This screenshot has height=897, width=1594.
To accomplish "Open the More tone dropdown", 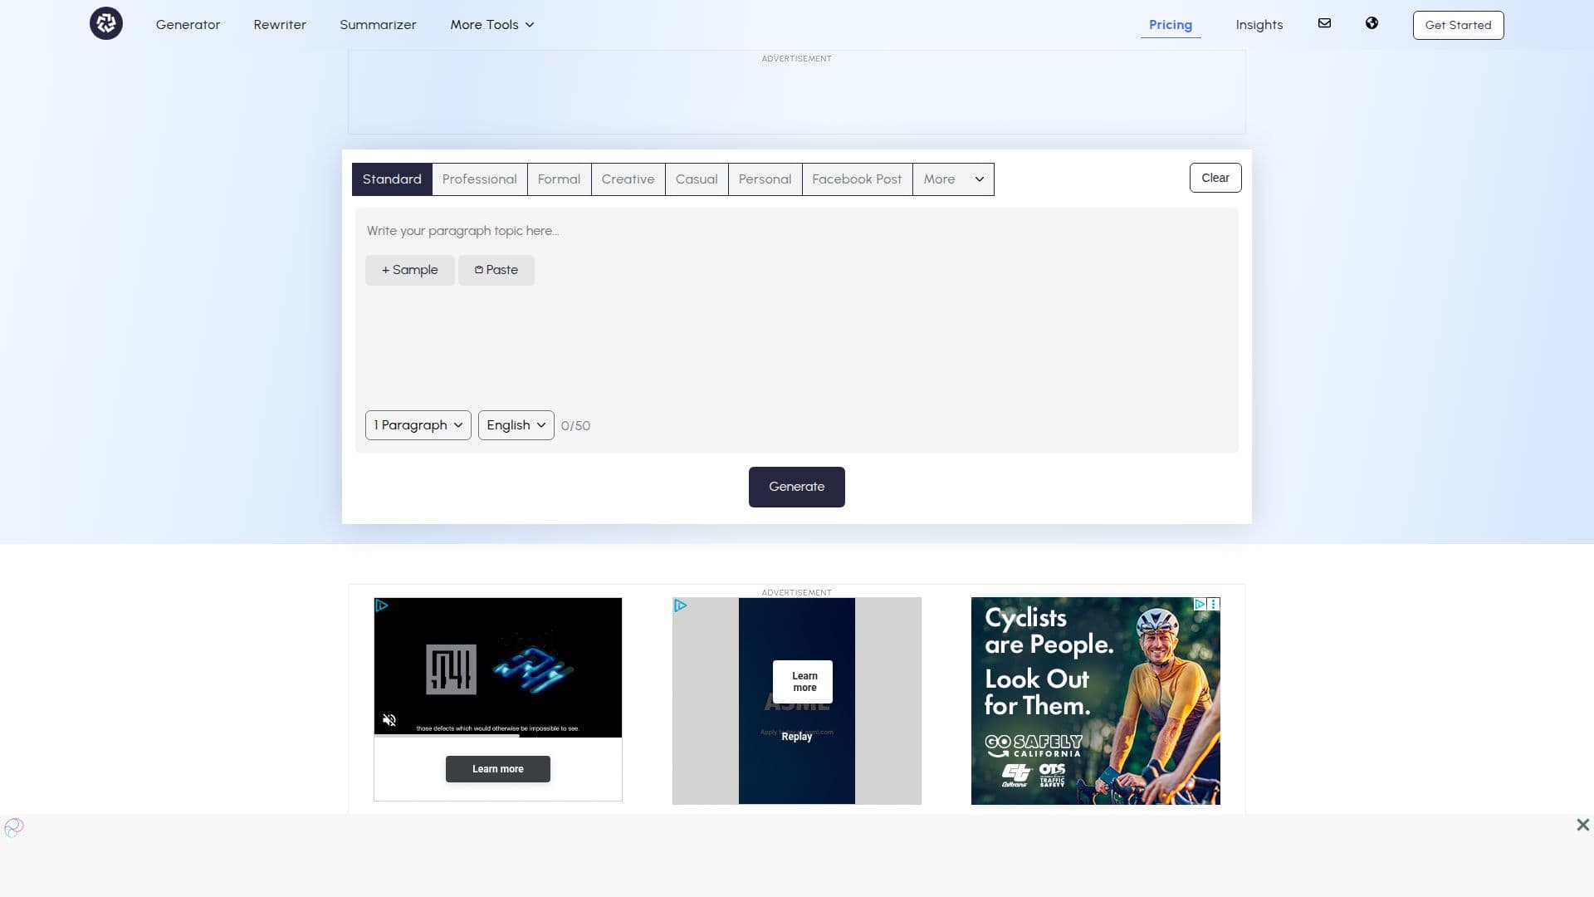I will 953,179.
